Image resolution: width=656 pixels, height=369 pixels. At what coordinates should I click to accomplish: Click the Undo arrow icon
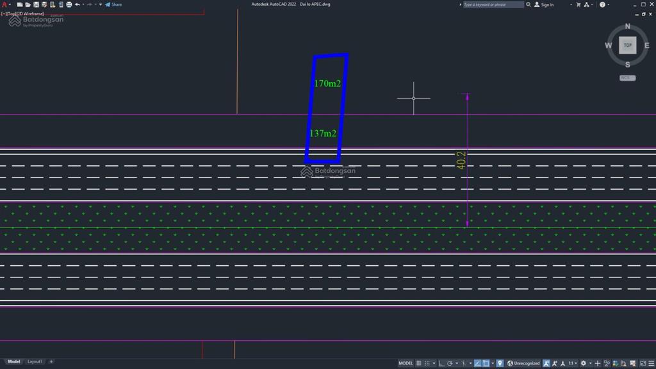coord(78,4)
